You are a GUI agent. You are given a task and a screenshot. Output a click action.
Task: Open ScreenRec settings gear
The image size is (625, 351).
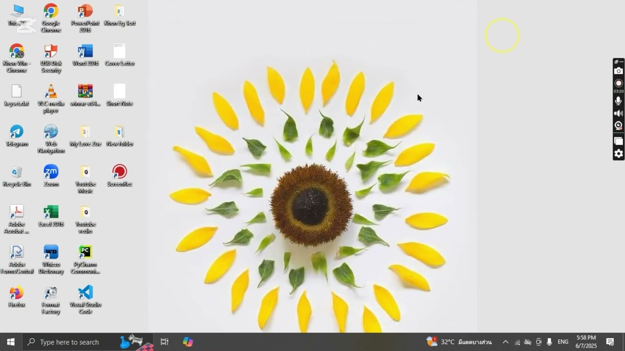coord(619,154)
